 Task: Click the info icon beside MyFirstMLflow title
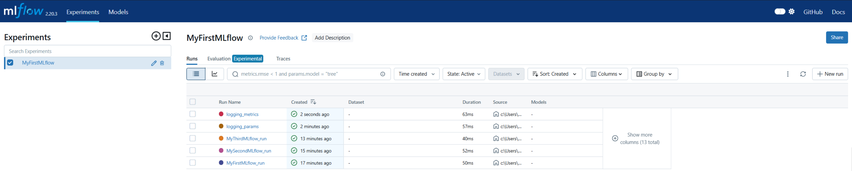(x=250, y=38)
